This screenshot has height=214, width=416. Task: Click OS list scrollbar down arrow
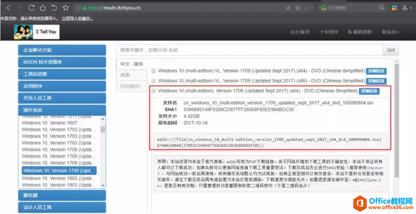(103, 186)
